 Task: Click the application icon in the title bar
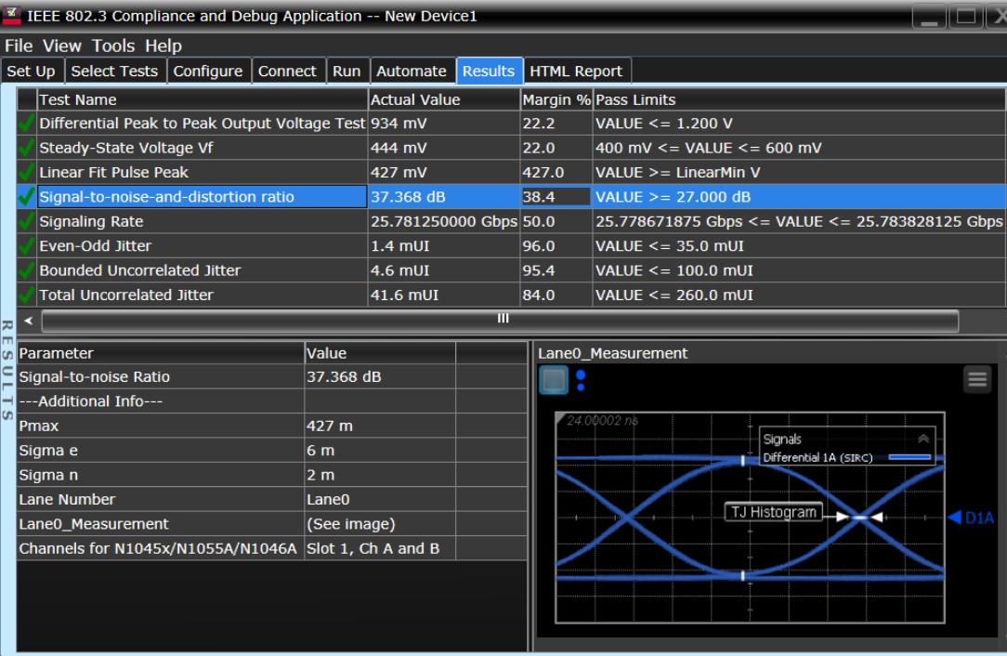click(x=12, y=13)
